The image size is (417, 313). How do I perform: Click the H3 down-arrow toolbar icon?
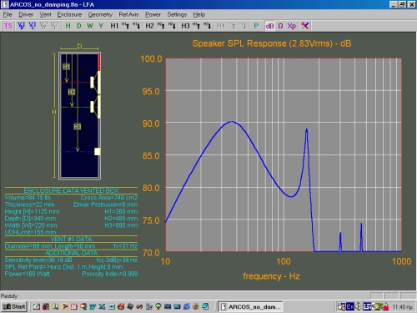pyautogui.click(x=207, y=26)
